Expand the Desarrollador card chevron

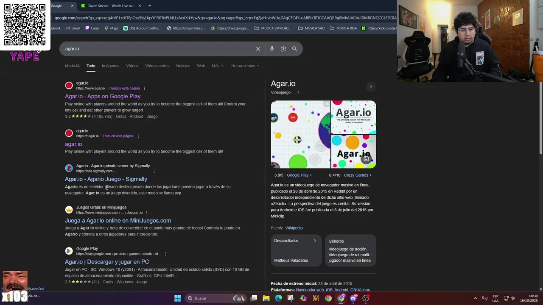[315, 241]
